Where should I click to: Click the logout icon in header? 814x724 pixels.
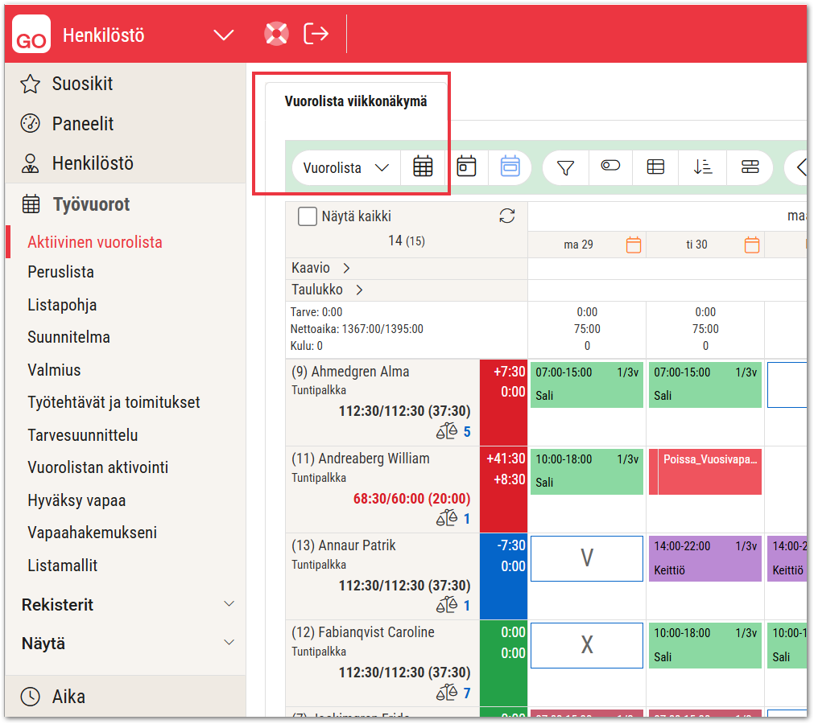click(316, 34)
